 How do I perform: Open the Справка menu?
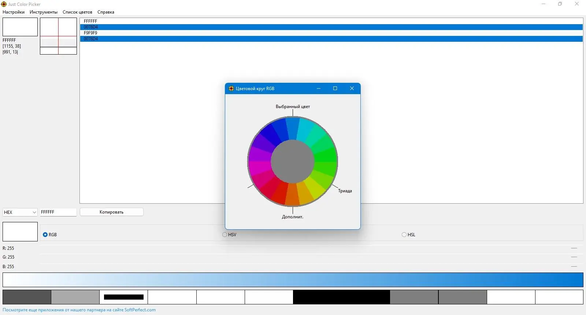point(106,12)
